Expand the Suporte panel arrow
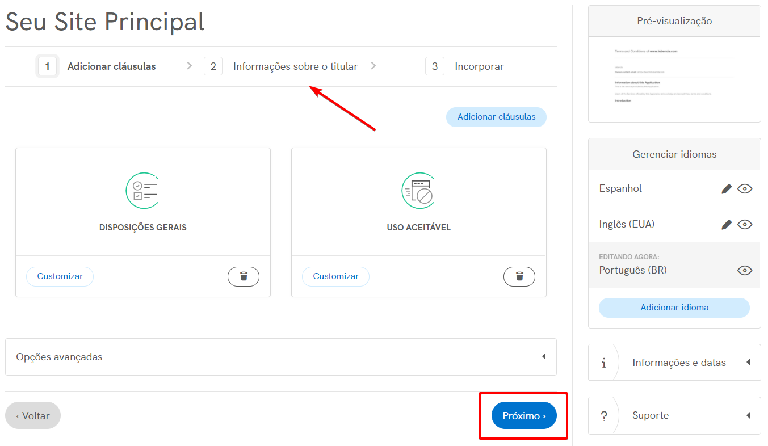 click(748, 415)
